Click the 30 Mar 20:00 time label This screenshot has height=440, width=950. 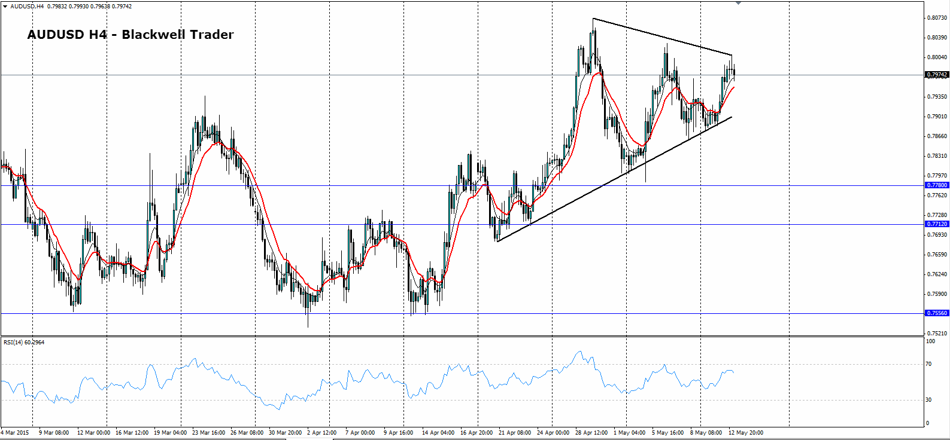[286, 432]
